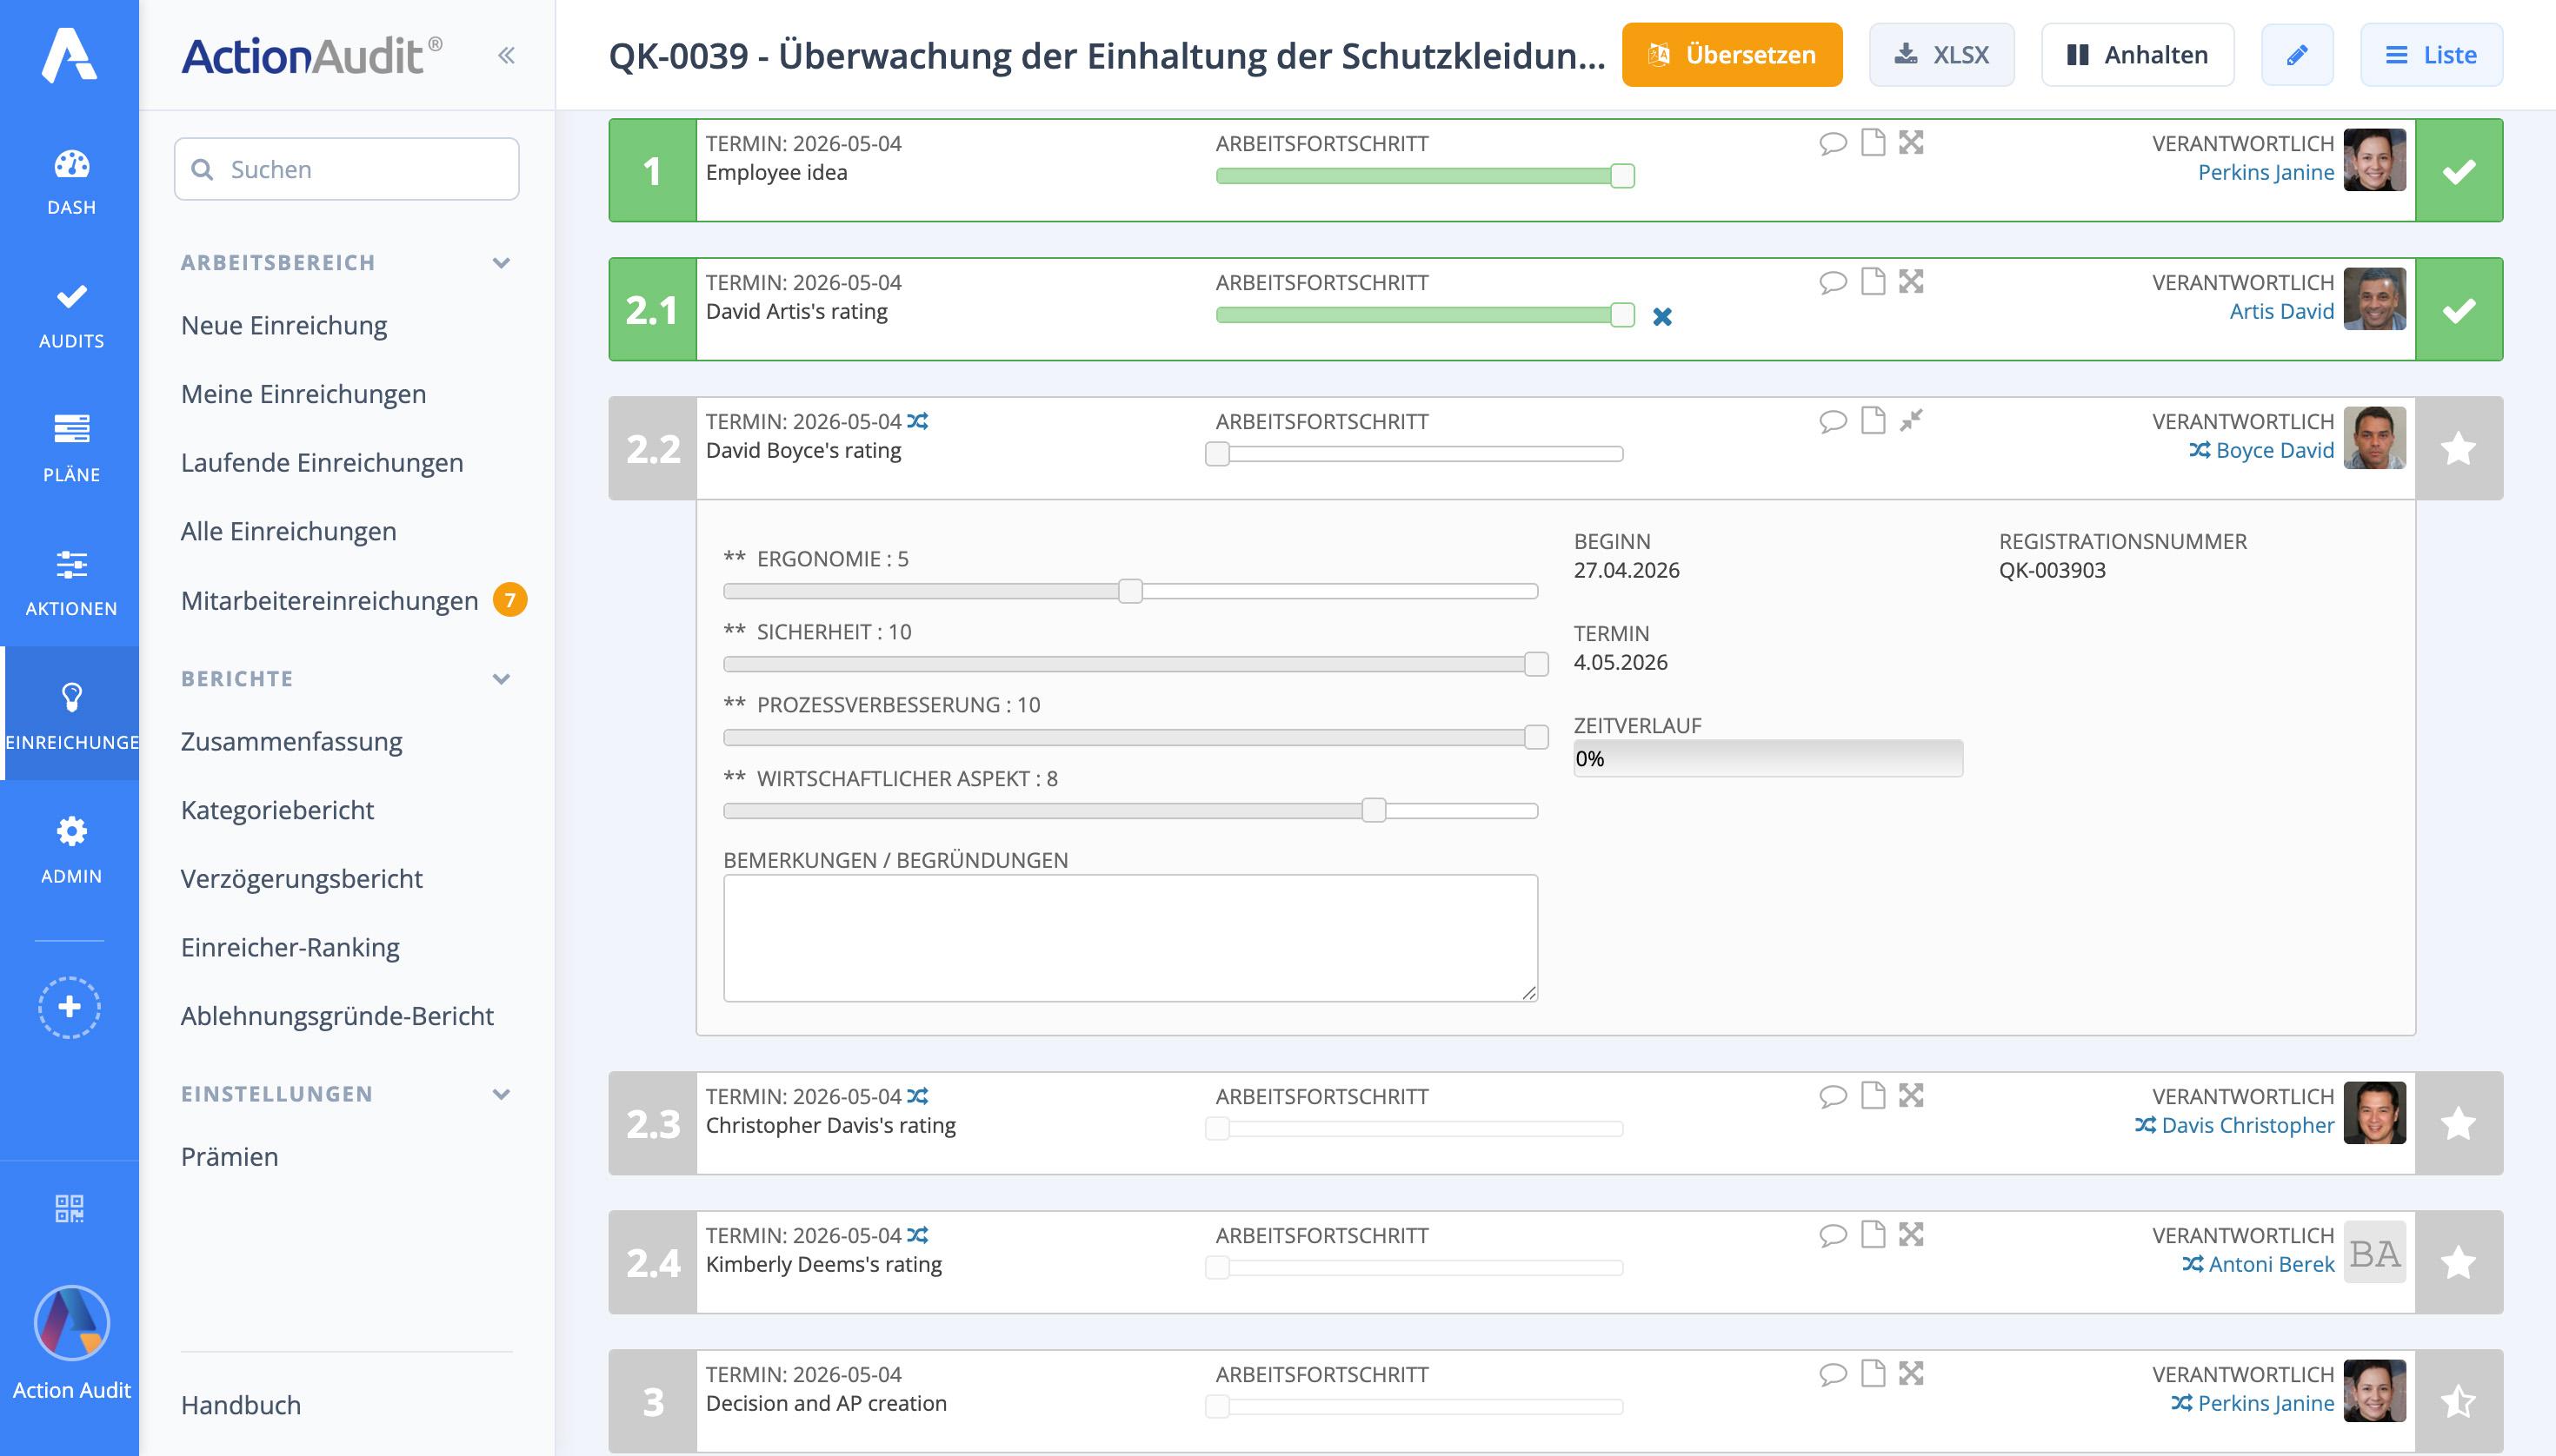
Task: Open Artis David responsible link
Action: coord(2282,311)
